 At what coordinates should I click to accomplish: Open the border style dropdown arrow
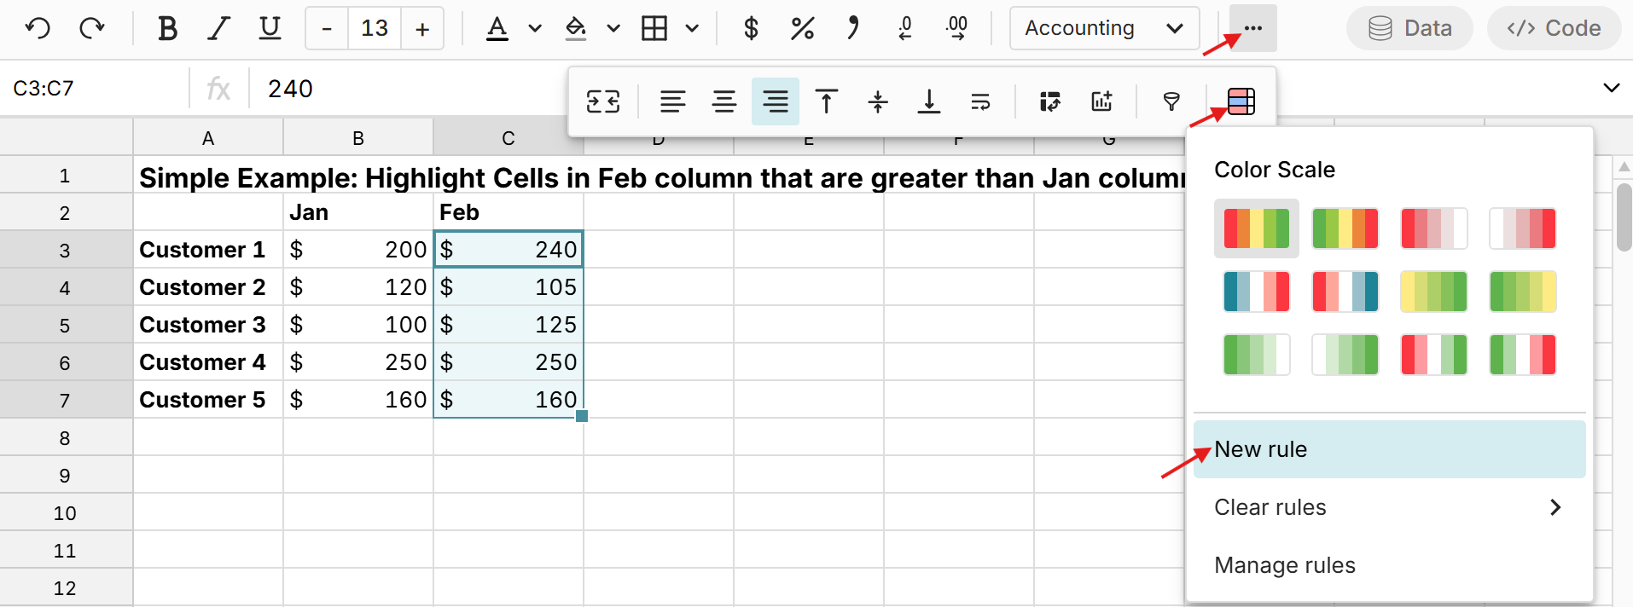[693, 28]
